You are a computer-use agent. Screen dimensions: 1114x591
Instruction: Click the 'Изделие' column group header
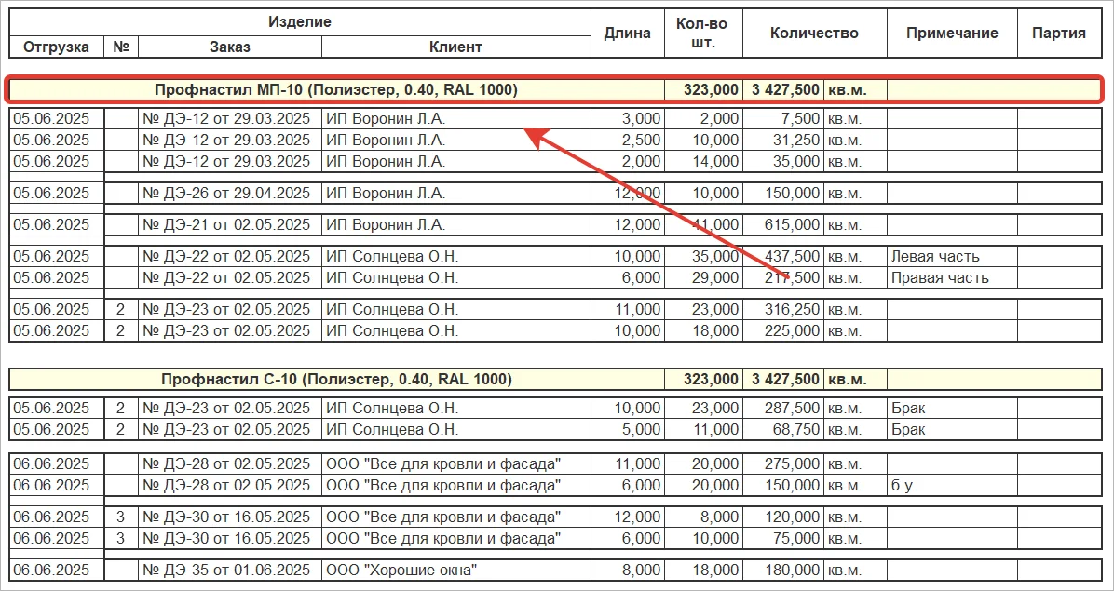300,22
